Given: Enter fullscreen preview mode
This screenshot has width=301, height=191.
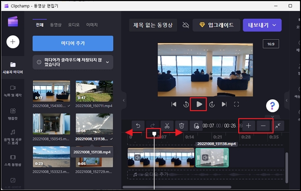Looking at the screenshot, I should (x=236, y=104).
